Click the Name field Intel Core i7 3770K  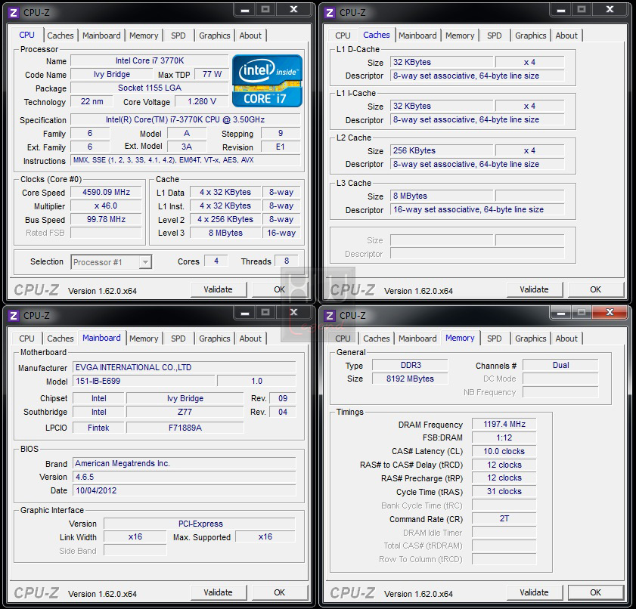[x=150, y=60]
